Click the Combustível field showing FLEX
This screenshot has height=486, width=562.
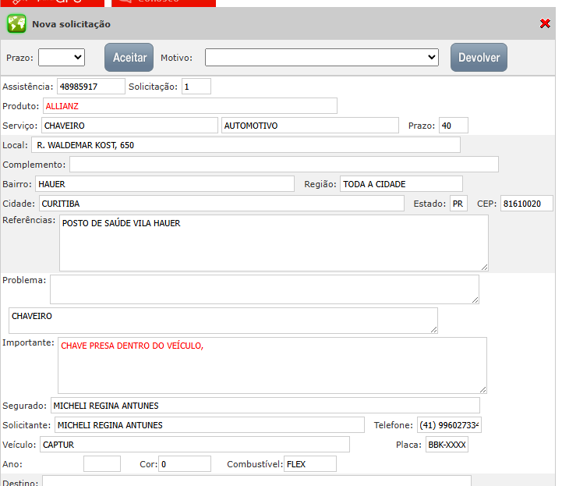pos(309,463)
